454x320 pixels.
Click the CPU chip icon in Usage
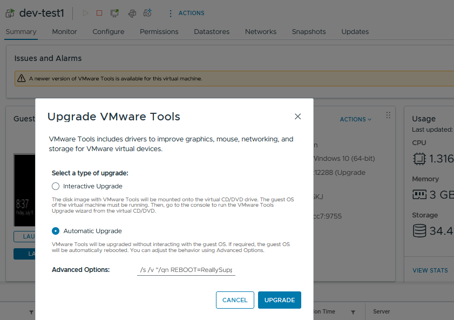[x=419, y=159]
